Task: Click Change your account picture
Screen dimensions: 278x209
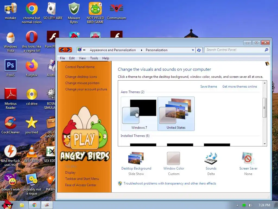Action: [86, 89]
